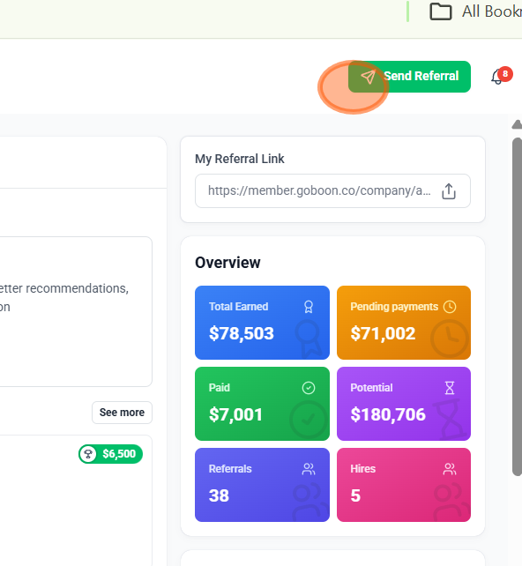The height and width of the screenshot is (566, 522).
Task: Click the $6,500 reward badge
Action: 110,454
